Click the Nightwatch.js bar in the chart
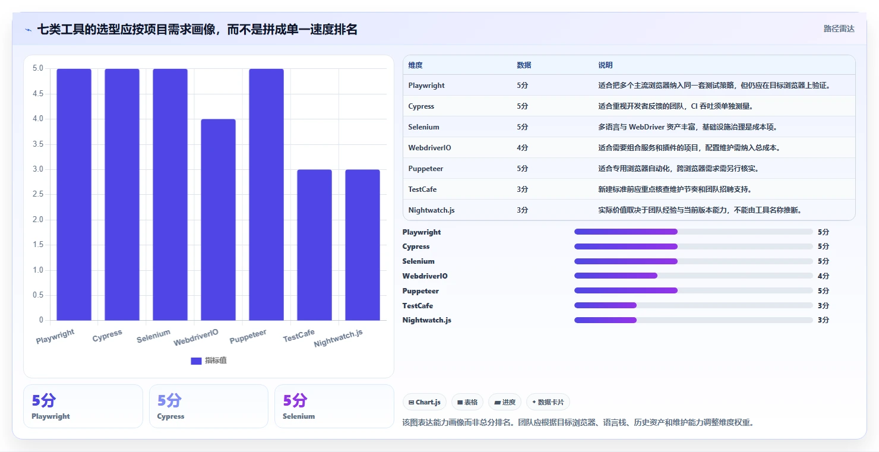 coord(362,245)
